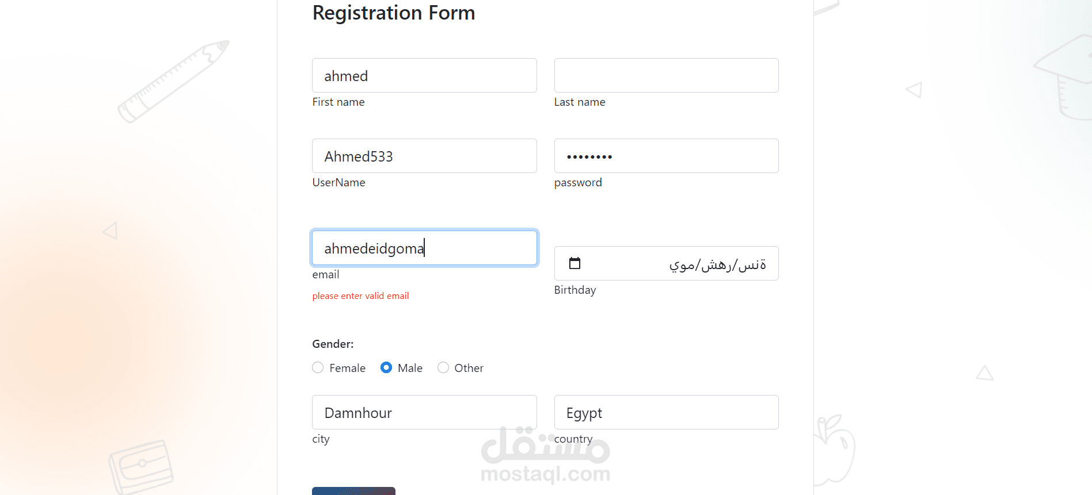This screenshot has width=1092, height=495.
Task: Click the country field with Egypt
Action: pyautogui.click(x=666, y=412)
